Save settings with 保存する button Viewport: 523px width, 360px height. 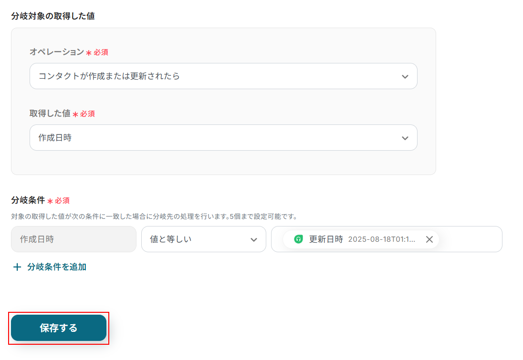click(x=59, y=328)
